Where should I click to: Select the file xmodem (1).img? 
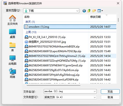(x=70, y=27)
